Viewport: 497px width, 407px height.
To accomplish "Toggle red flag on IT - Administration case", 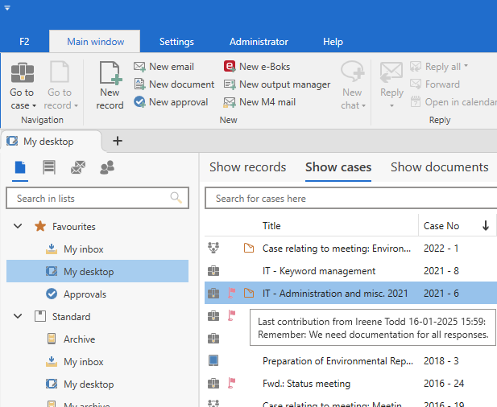I will click(232, 294).
